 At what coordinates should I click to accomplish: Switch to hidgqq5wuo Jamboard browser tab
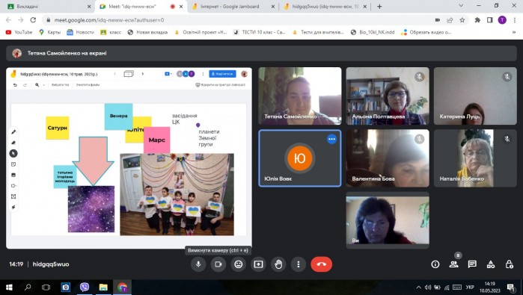pos(325,6)
